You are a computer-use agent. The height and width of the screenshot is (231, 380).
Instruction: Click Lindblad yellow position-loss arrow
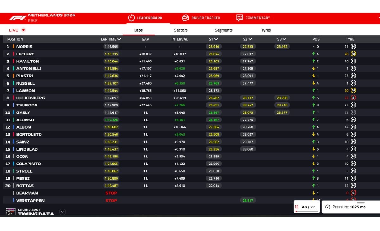pos(313,149)
